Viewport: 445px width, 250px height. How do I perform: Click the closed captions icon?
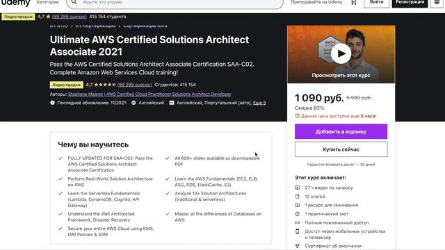click(x=172, y=103)
